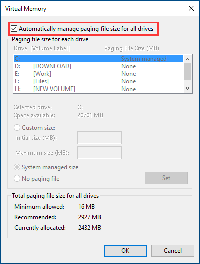The image size is (200, 264).
Task: Click the Recommended 2927 MB value
Action: click(89, 217)
